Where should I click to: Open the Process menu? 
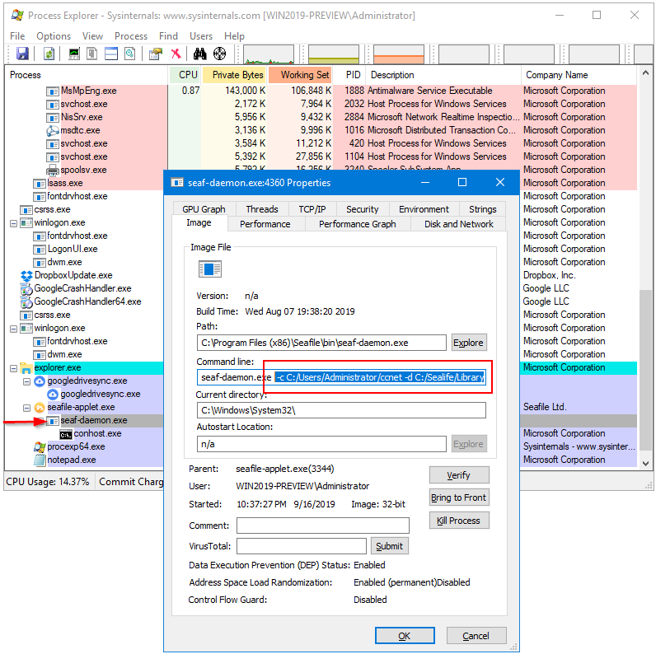coord(131,36)
